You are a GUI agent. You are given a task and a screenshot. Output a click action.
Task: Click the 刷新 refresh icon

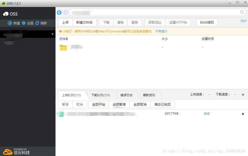click(x=37, y=23)
